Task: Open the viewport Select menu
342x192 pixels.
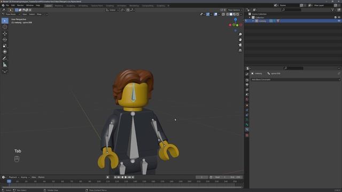Action: [x=32, y=14]
